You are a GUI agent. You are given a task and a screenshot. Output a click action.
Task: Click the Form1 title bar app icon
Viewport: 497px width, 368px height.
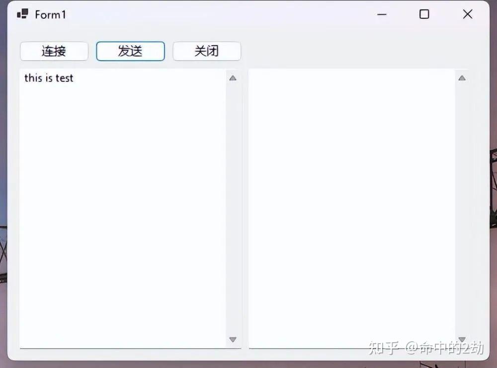click(x=22, y=14)
